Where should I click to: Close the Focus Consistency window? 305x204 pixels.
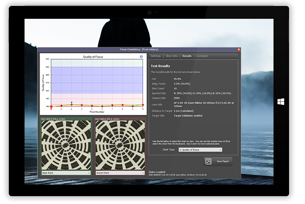[239, 49]
